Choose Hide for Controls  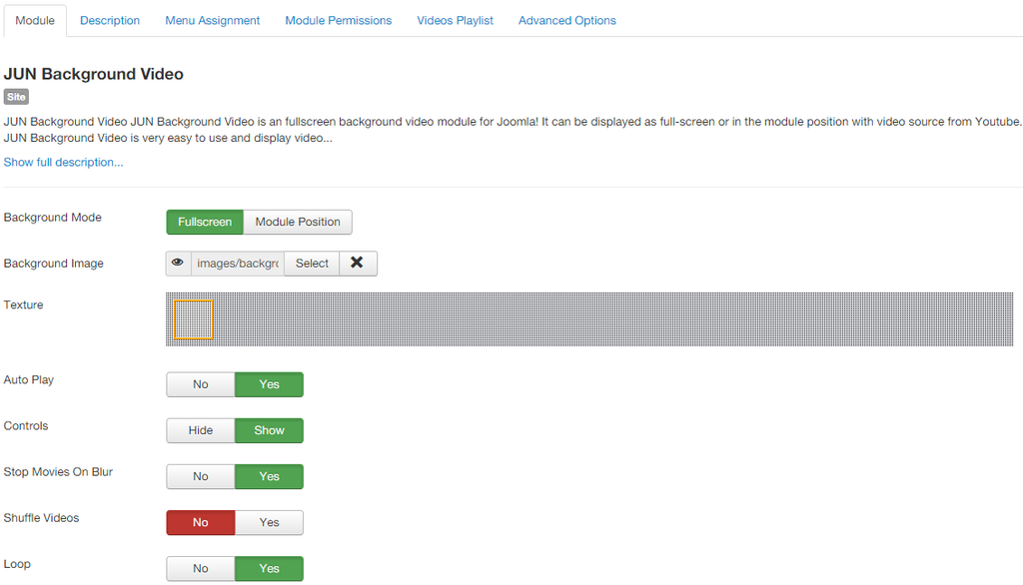(x=200, y=430)
